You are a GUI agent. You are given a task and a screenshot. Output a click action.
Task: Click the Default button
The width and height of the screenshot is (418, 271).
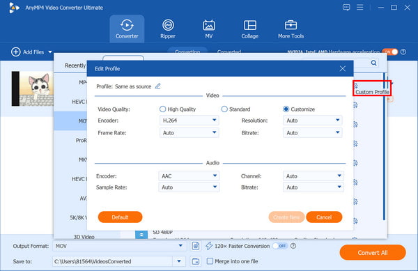click(120, 217)
